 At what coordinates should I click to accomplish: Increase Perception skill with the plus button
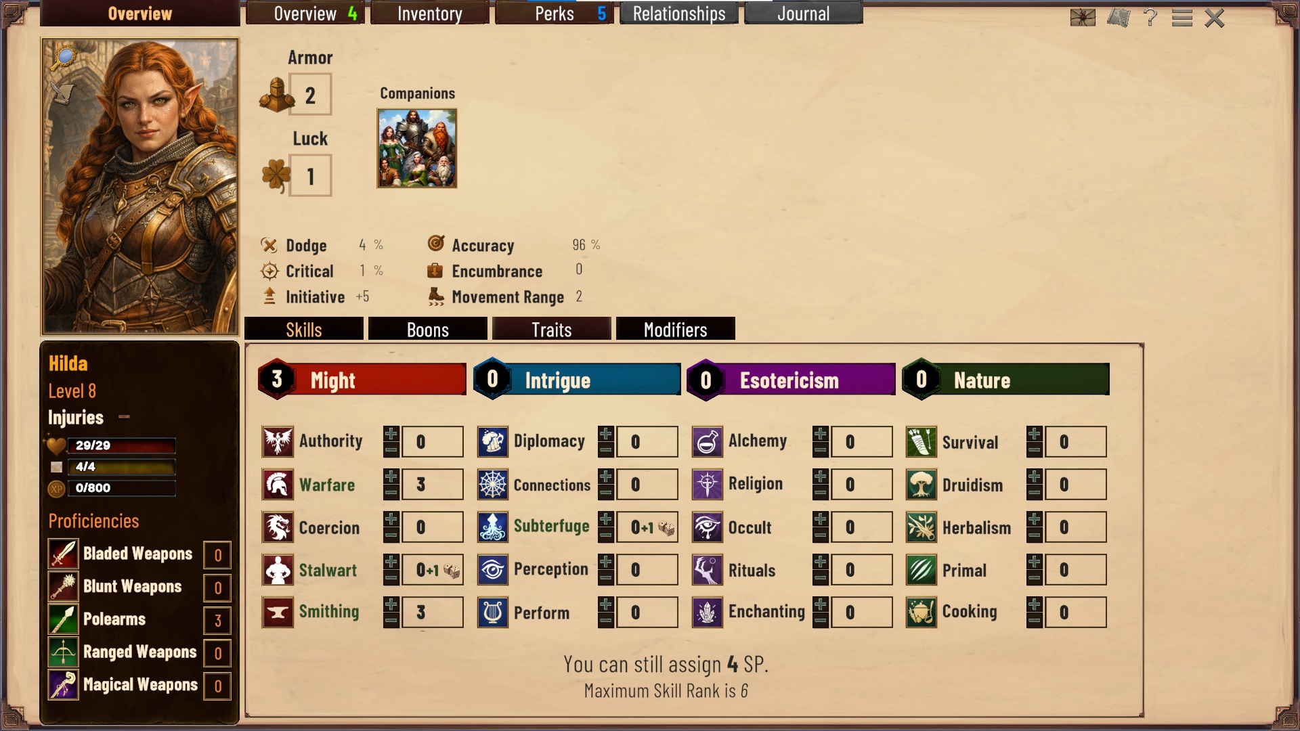[606, 562]
